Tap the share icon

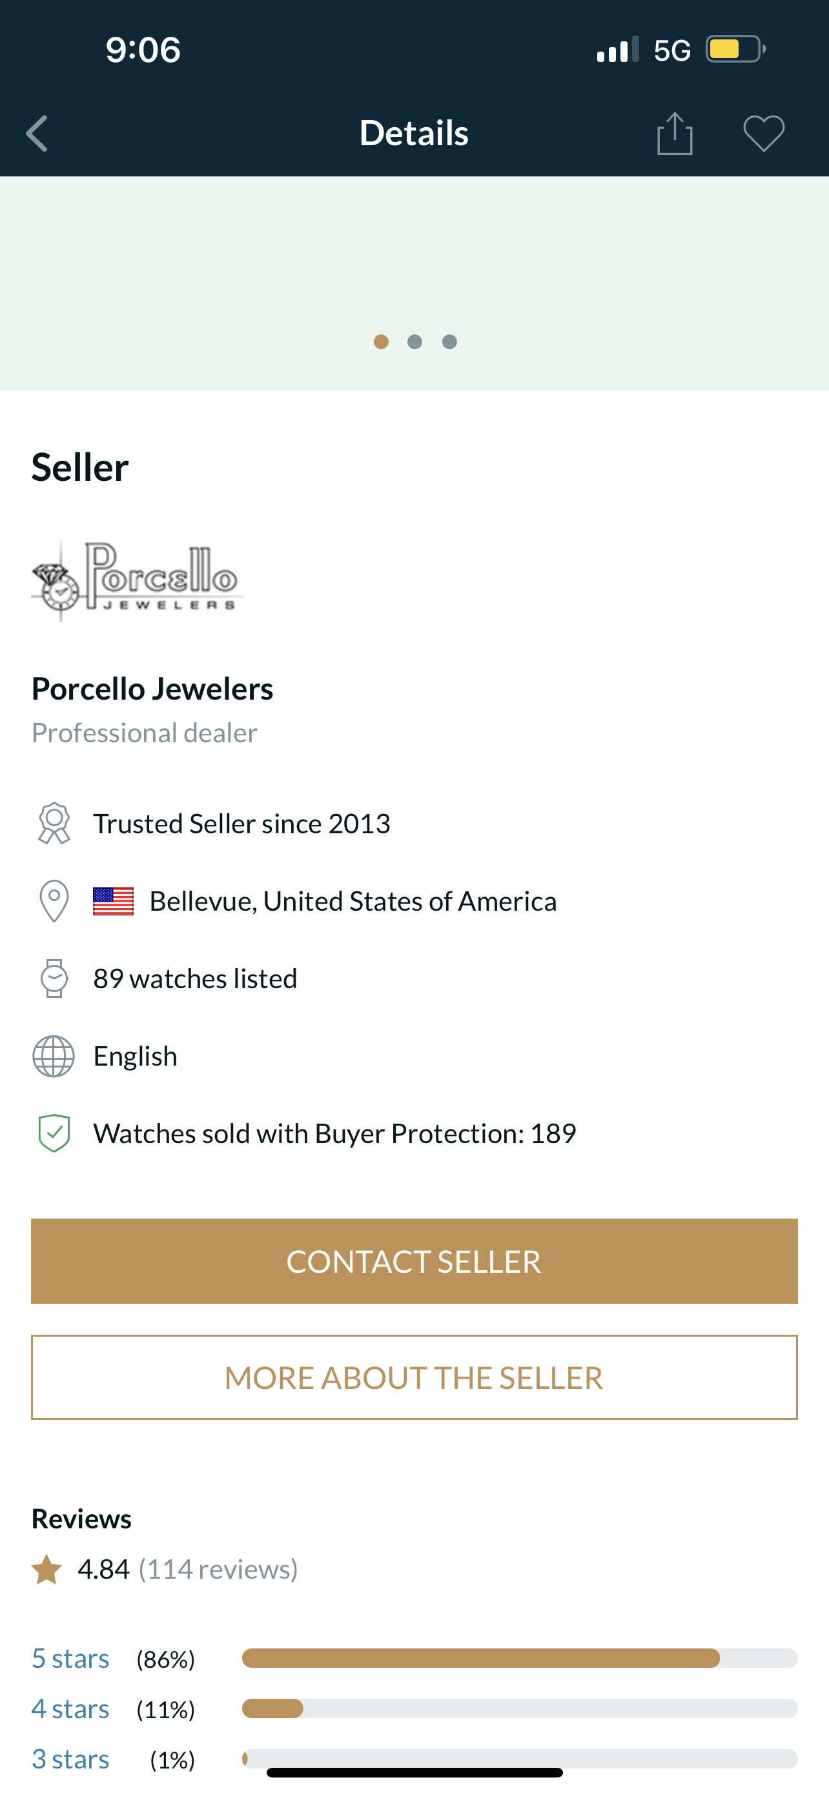point(675,133)
